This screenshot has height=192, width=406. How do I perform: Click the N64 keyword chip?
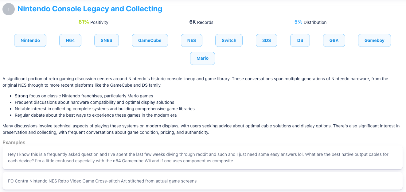(x=70, y=40)
